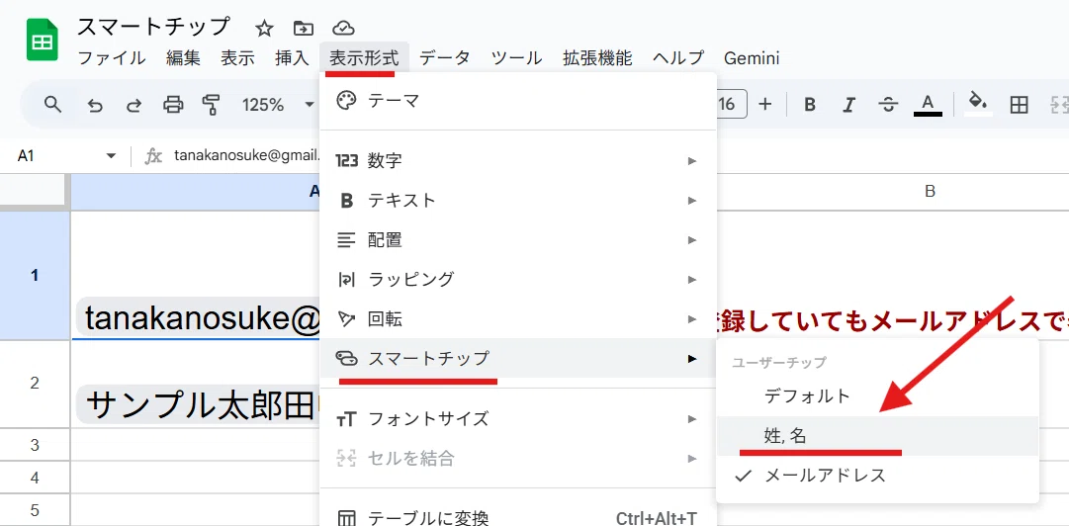The image size is (1069, 526).
Task: Open the text color picker
Action: pyautogui.click(x=928, y=104)
